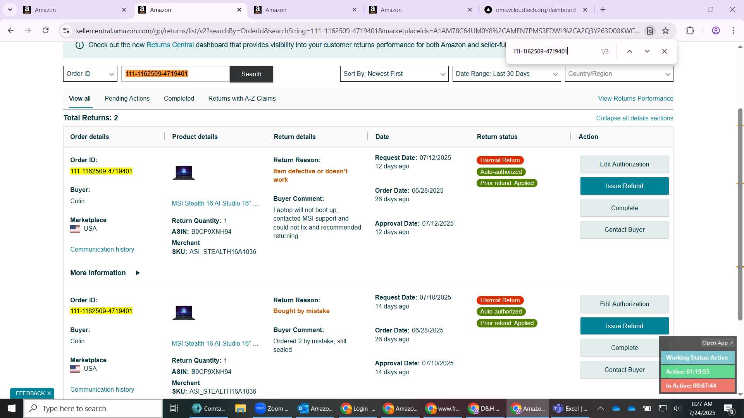This screenshot has width=744, height=418.
Task: Open site information icon in address bar
Action: tap(66, 31)
